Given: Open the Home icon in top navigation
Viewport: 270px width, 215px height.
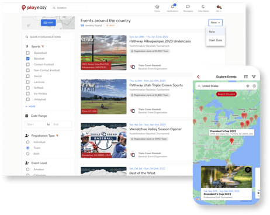Looking at the screenshot, I should click(x=157, y=7).
